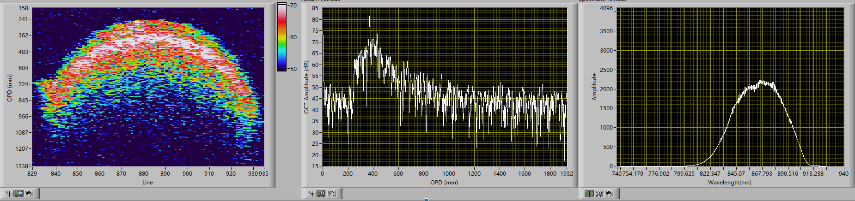Select pan hand tool under OCT Amplitude graph
This screenshot has height=201, width=855.
tap(332, 194)
